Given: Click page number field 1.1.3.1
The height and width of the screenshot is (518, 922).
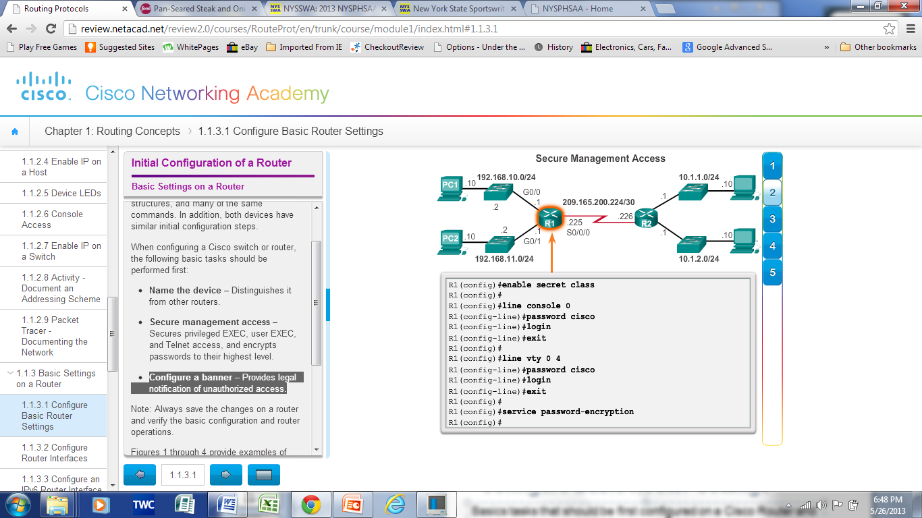Looking at the screenshot, I should [x=183, y=475].
